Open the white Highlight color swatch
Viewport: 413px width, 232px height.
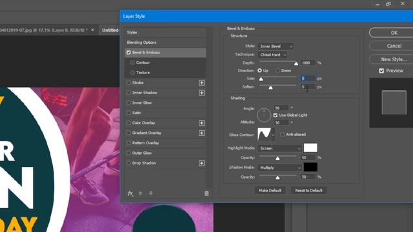coord(310,148)
